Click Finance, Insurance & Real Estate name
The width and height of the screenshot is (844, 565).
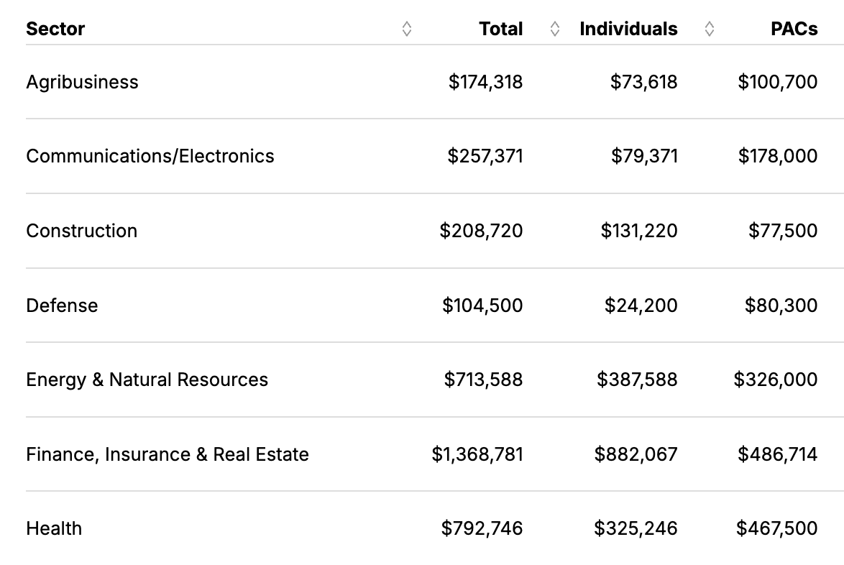(168, 454)
